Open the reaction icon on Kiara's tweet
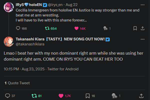 [114, 96]
